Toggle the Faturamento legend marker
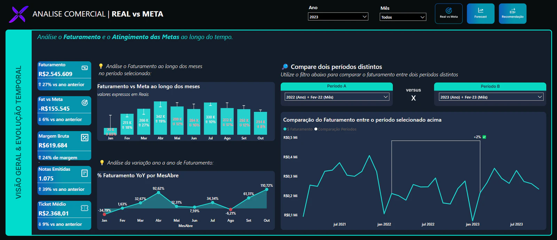This screenshot has height=240, width=557. [285, 129]
